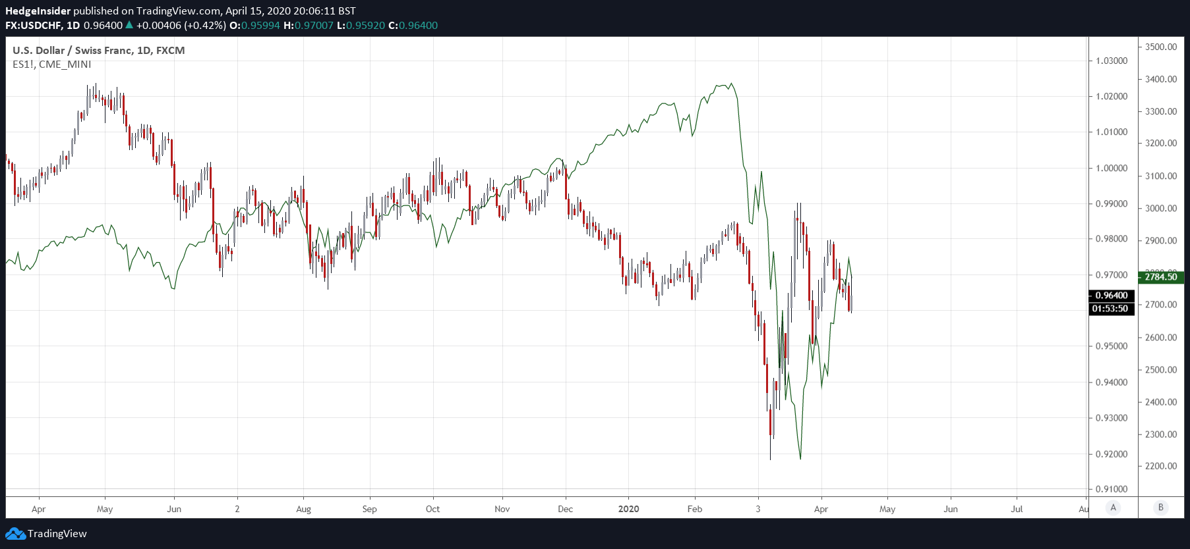The image size is (1190, 549).
Task: Click the 2700.00 right scale label
Action: 1161,305
